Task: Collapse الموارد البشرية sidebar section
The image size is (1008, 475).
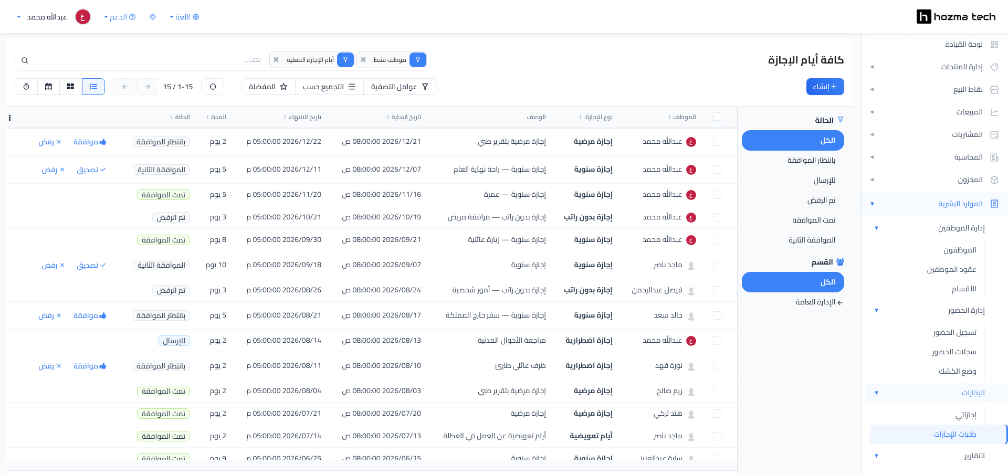Action: click(934, 204)
